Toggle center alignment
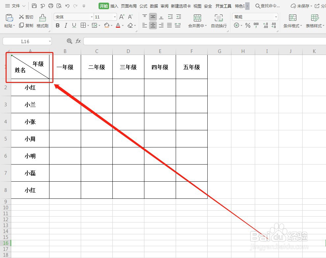The width and height of the screenshot is (326, 258). tap(153, 25)
